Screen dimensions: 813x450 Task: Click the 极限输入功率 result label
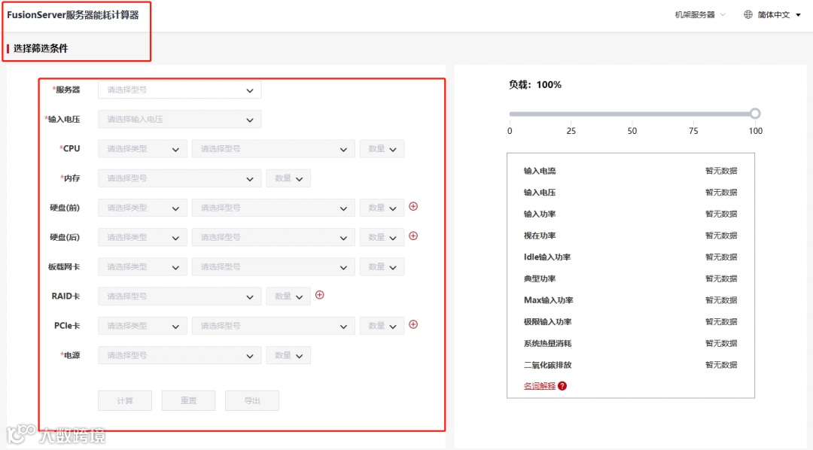tap(547, 322)
